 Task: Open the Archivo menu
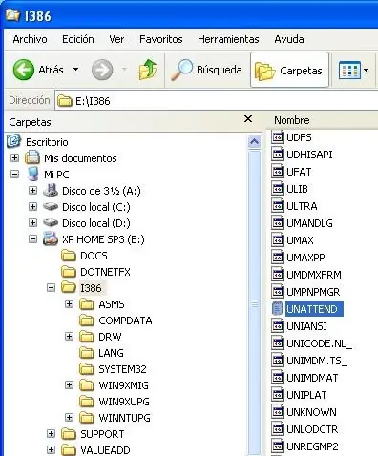pyautogui.click(x=30, y=39)
